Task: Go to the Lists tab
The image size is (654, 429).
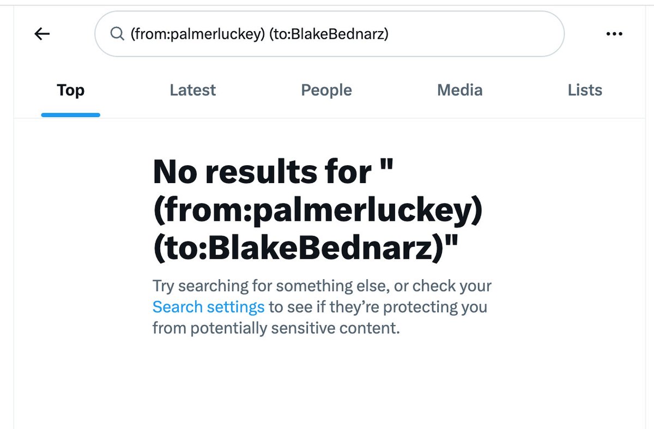Action: coord(585,90)
